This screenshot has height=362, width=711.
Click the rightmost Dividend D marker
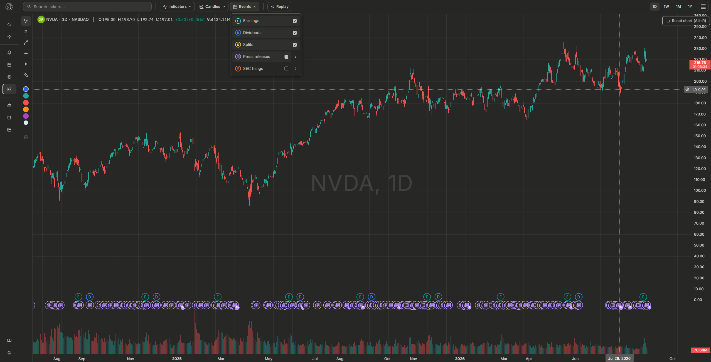click(x=579, y=297)
